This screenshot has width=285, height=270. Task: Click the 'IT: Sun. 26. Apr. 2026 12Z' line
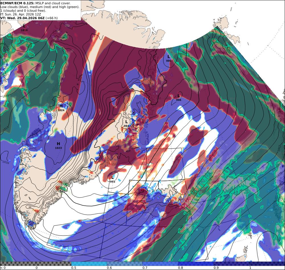21,14
